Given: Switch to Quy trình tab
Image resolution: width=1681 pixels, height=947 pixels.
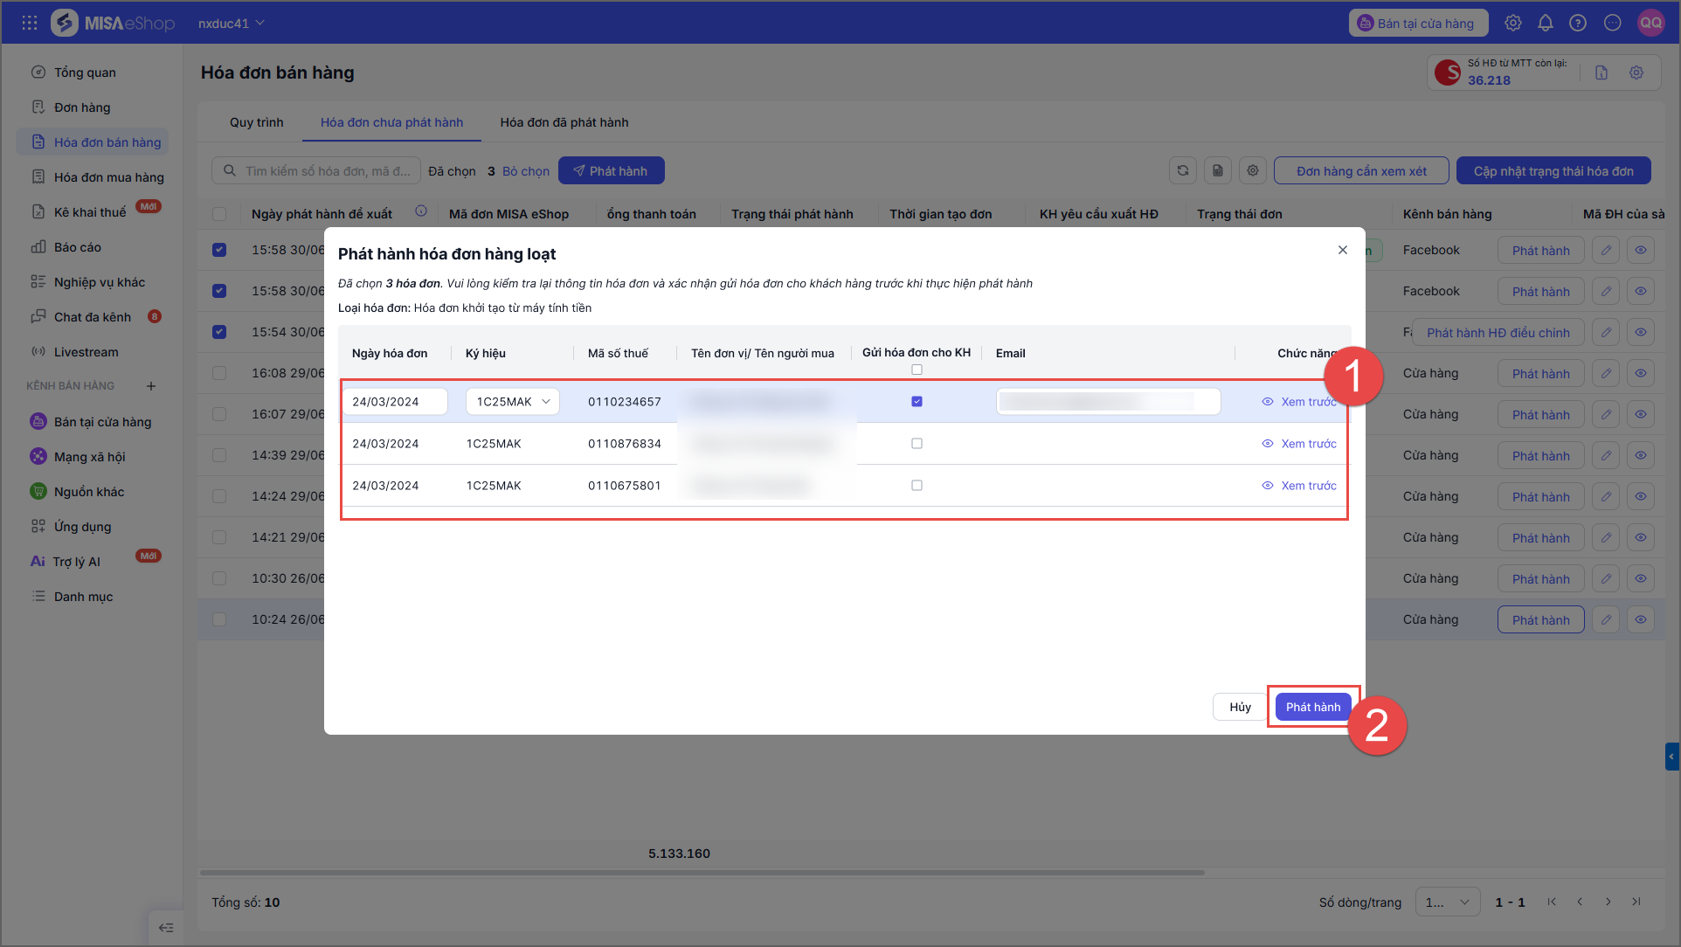Looking at the screenshot, I should pyautogui.click(x=257, y=122).
